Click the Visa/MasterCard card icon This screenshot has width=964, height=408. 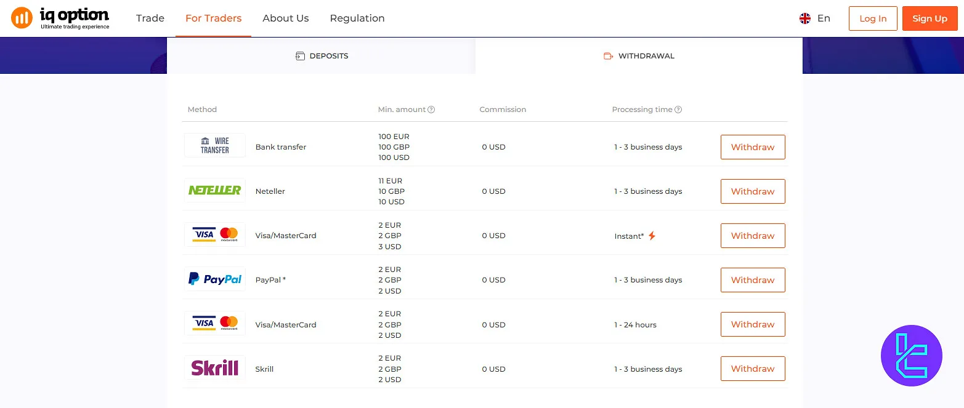pyautogui.click(x=214, y=234)
